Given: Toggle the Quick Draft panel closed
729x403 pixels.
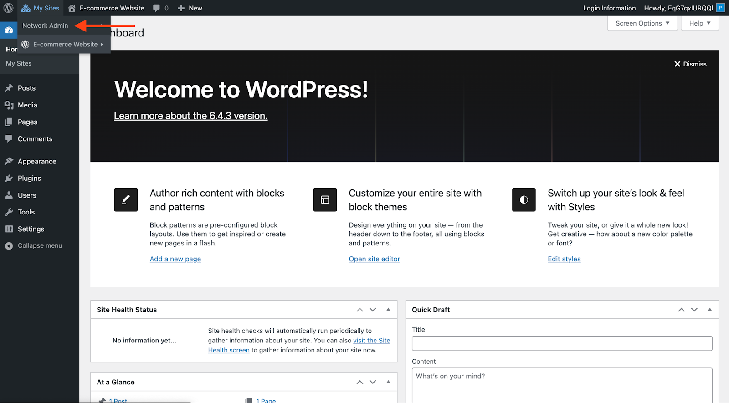Looking at the screenshot, I should click(x=709, y=310).
